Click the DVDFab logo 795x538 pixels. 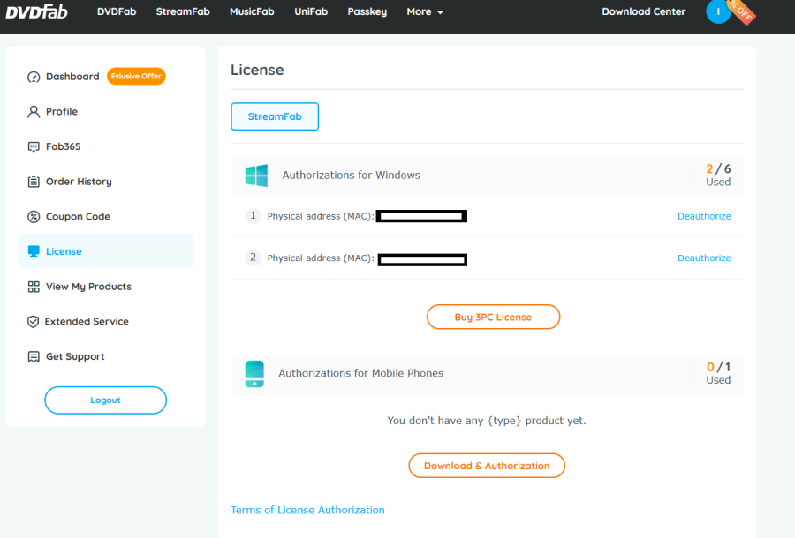tap(37, 11)
